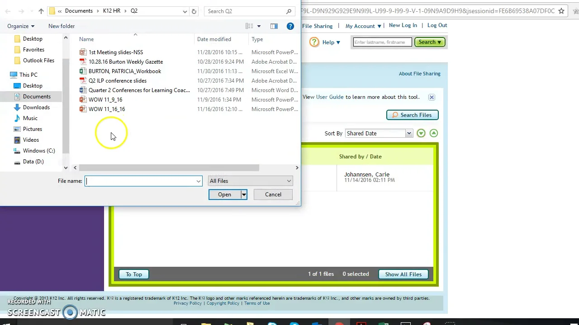
Task: Open Data (D:) drive
Action: pyautogui.click(x=33, y=162)
